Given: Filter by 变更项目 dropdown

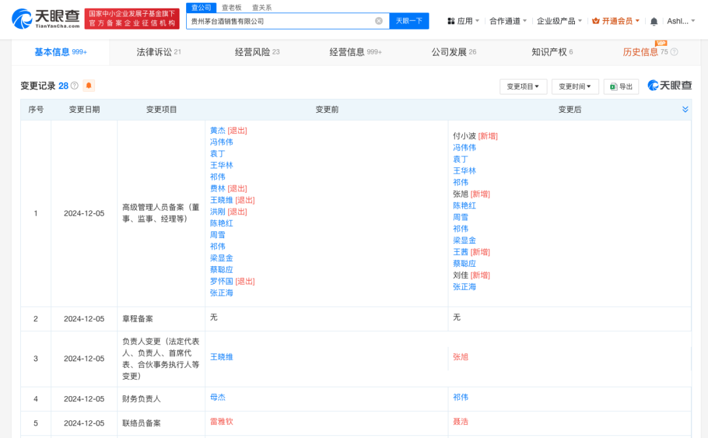Looking at the screenshot, I should (523, 87).
